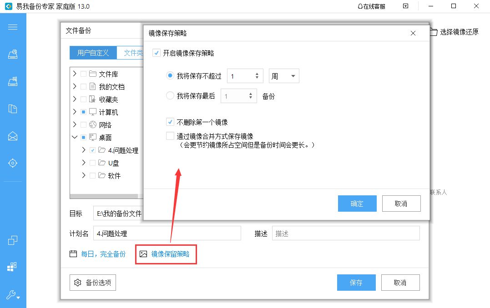Open the title bar dropdown menu icon
Image resolution: width=490 pixels, height=308 pixels.
tap(406, 6)
